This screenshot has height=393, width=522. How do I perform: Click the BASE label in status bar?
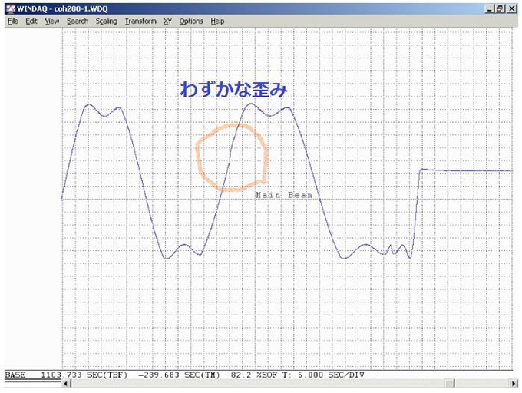coord(15,375)
